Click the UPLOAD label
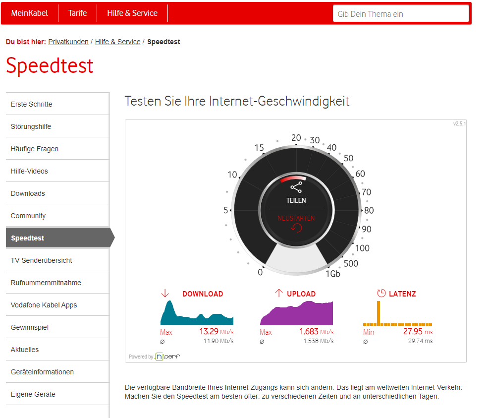This screenshot has height=418, width=487. point(301,294)
